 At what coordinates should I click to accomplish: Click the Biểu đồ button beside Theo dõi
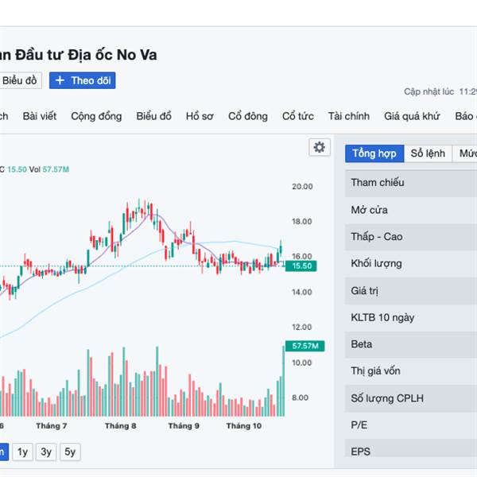[x=19, y=80]
